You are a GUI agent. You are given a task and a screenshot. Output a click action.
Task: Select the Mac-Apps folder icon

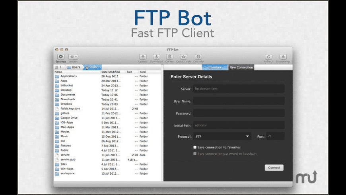coord(57,127)
